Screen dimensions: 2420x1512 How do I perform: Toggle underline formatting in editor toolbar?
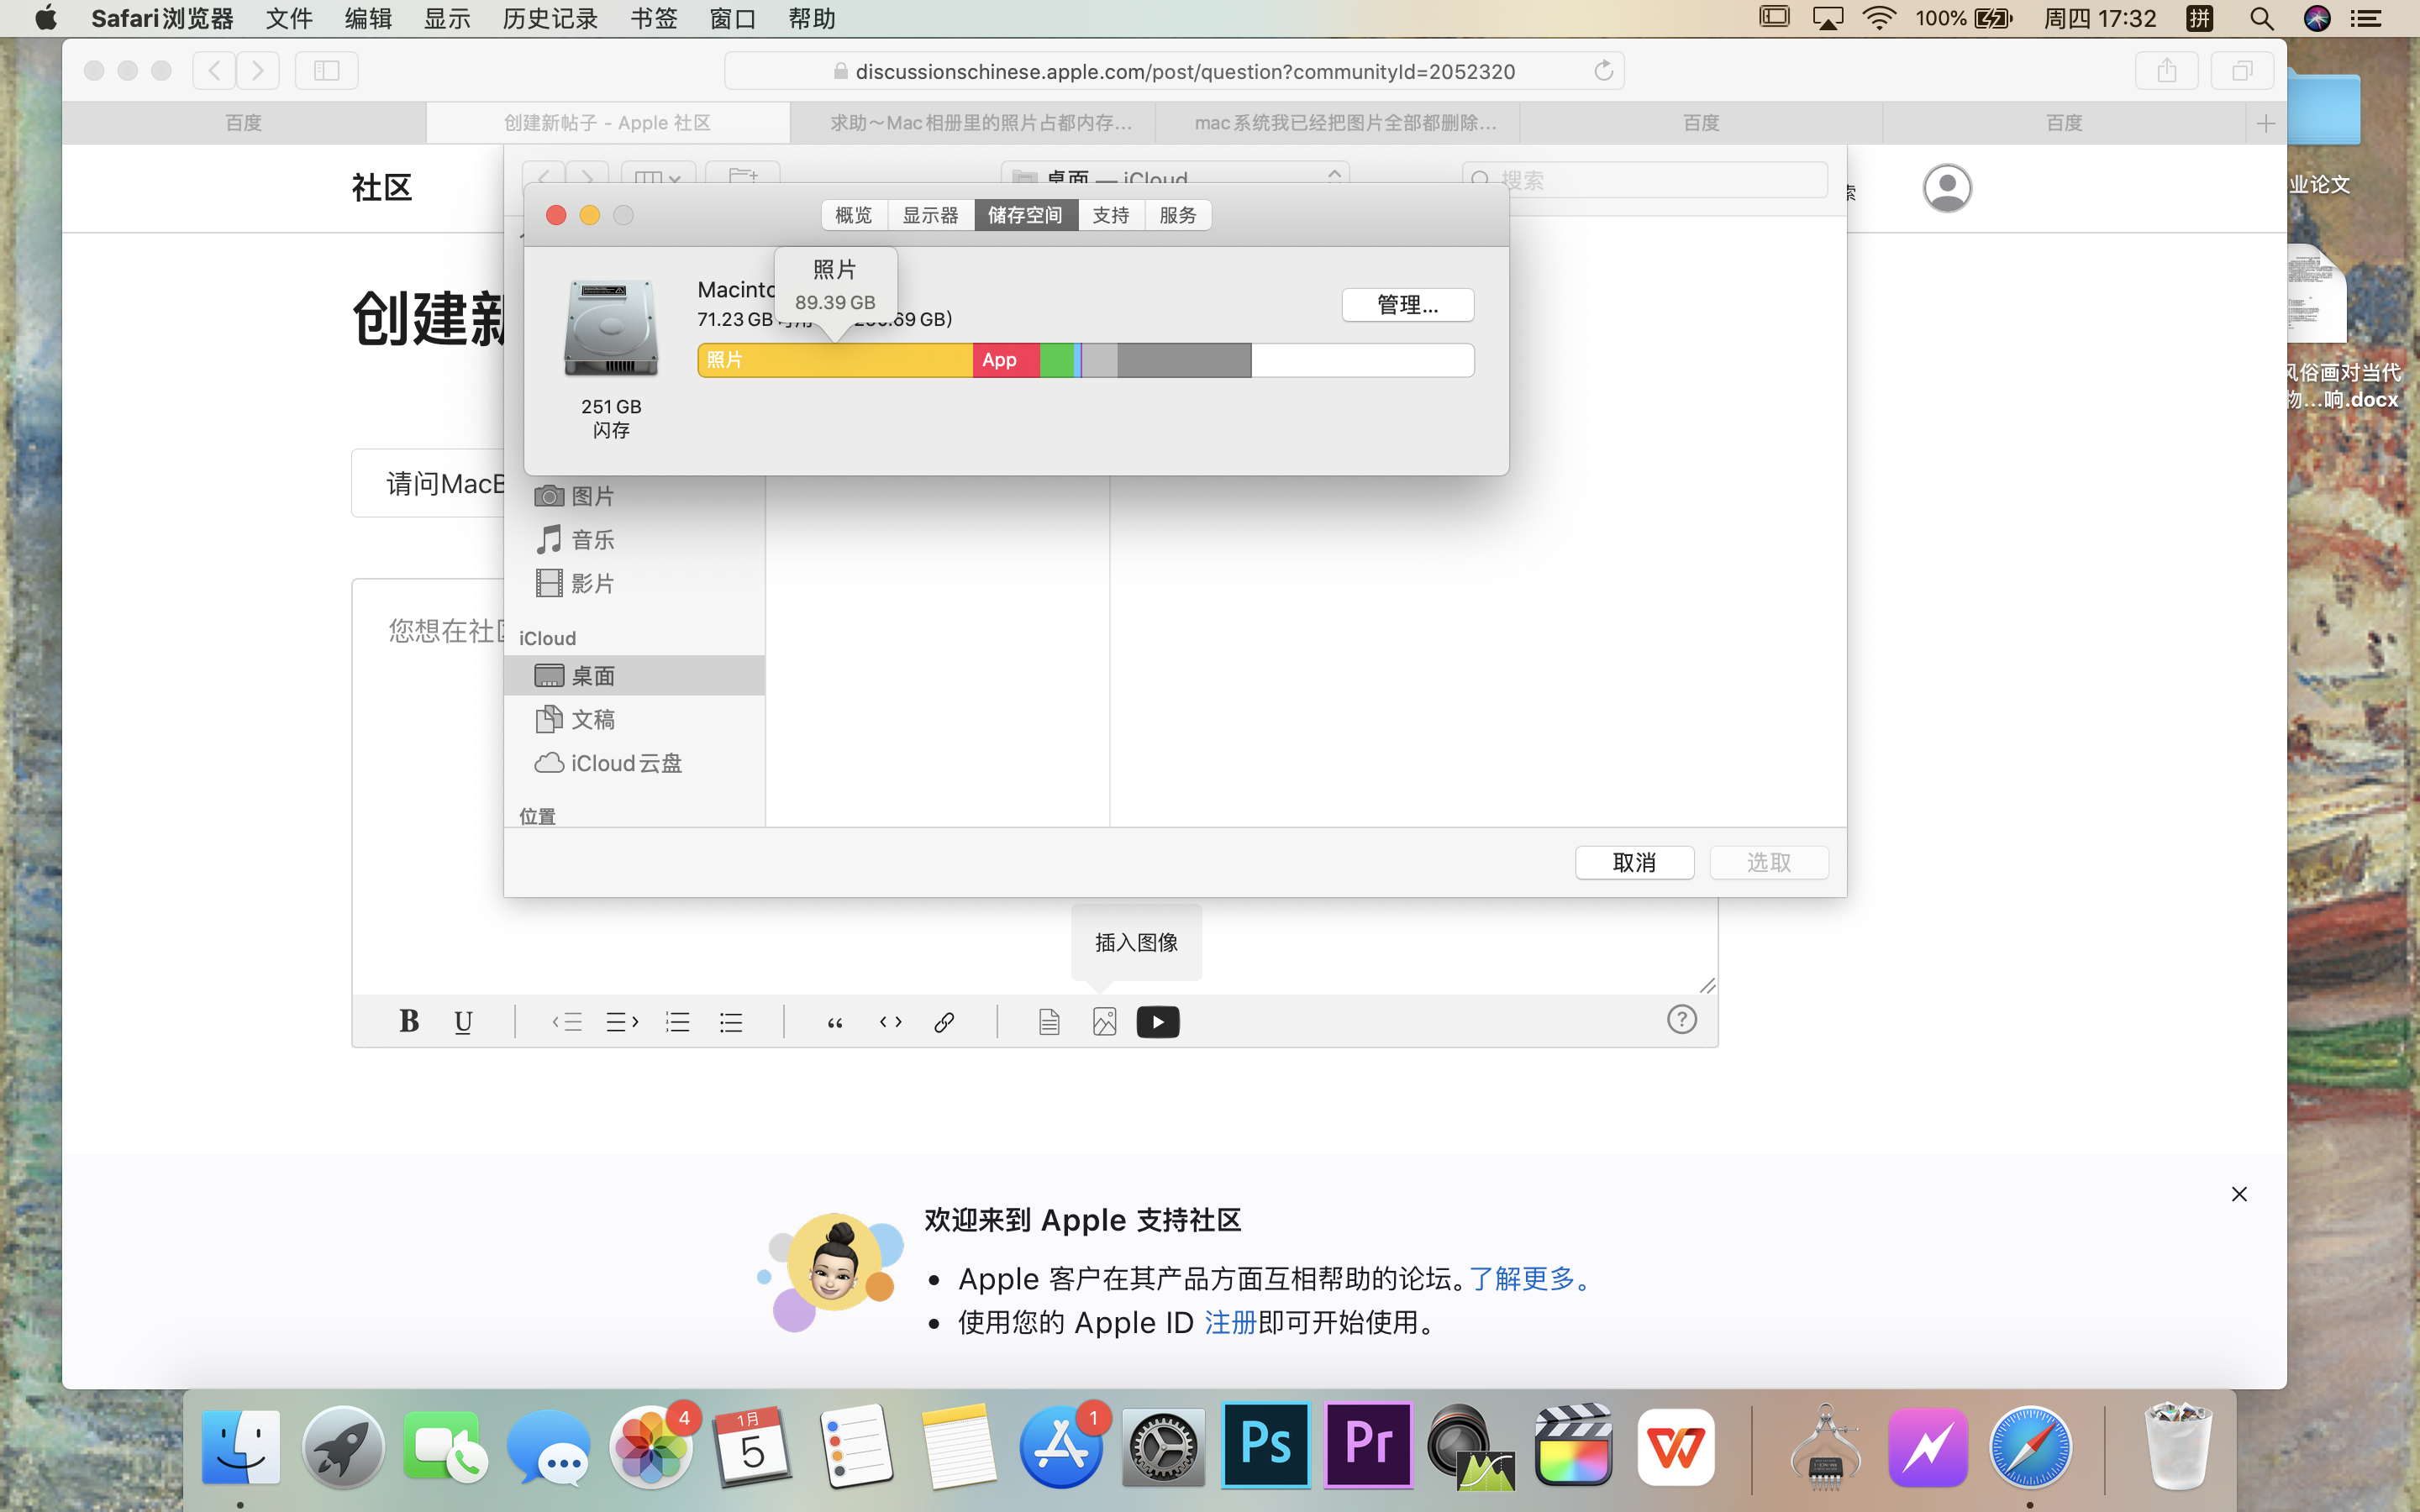pyautogui.click(x=462, y=1021)
